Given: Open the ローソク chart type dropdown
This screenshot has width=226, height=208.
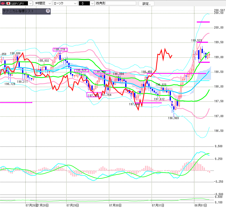Looking at the screenshot, I should 65,3.
